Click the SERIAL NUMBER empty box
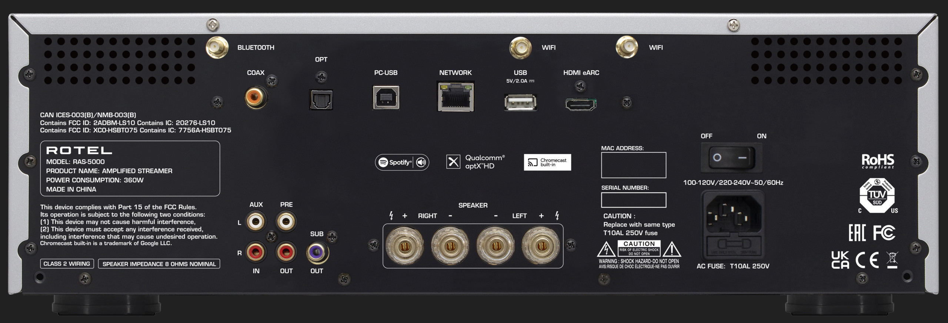948x323 pixels. point(633,200)
